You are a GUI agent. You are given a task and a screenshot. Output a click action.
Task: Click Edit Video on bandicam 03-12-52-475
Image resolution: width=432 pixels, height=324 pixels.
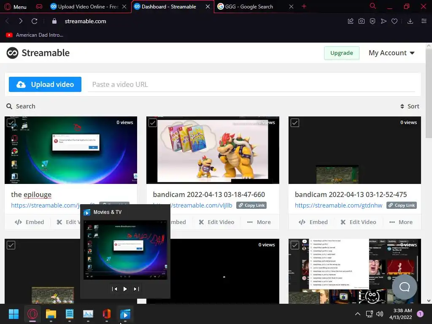(x=359, y=222)
